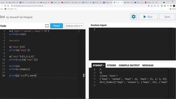Switch to the STDOUT tab

coord(98,65)
